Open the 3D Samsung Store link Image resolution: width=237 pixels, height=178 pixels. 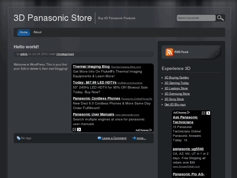click(177, 94)
